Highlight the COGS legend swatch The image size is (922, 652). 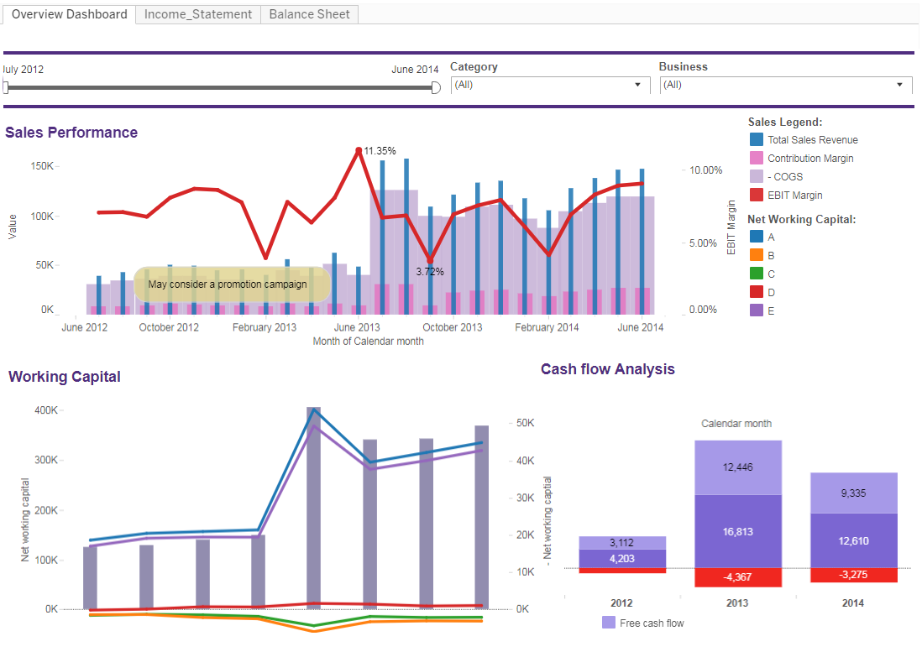[756, 177]
